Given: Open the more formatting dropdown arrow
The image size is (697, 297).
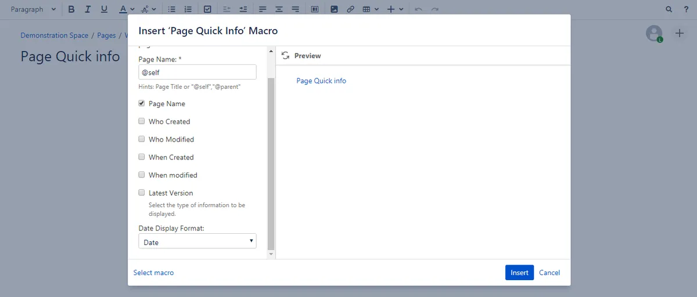Looking at the screenshot, I should [x=155, y=9].
